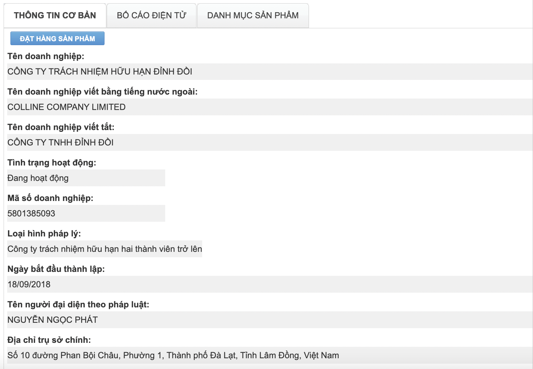Screen dimensions: 533x369
Task: Click the Địa chỉ trụ sở chính label
Action: pyautogui.click(x=49, y=340)
